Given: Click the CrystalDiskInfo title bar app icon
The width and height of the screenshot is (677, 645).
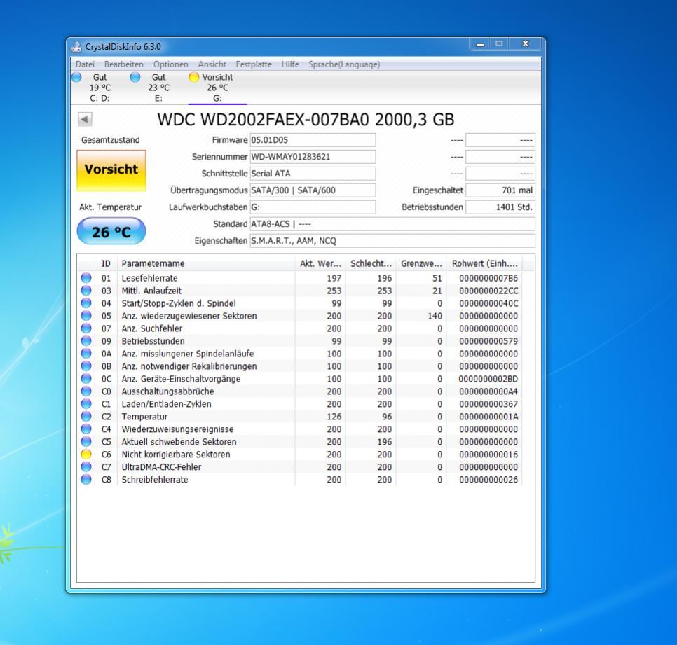Looking at the screenshot, I should 76,47.
